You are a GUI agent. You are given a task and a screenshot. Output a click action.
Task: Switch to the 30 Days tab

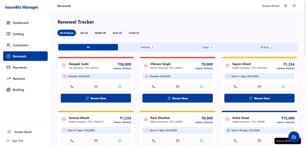click(267, 47)
